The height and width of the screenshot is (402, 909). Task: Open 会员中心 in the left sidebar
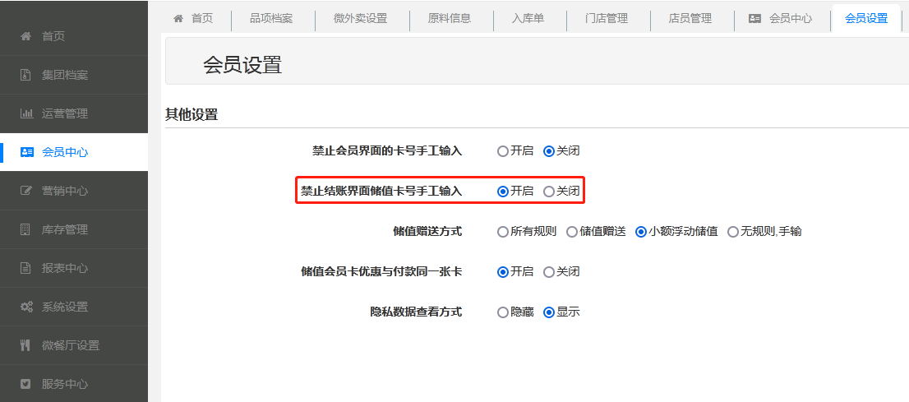pyautogui.click(x=65, y=152)
